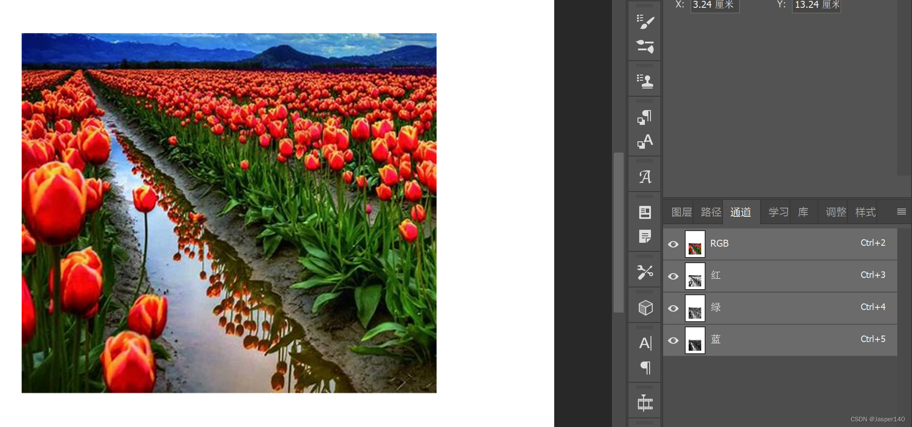912x427 pixels.
Task: Switch to the 图层 tab
Action: (681, 212)
